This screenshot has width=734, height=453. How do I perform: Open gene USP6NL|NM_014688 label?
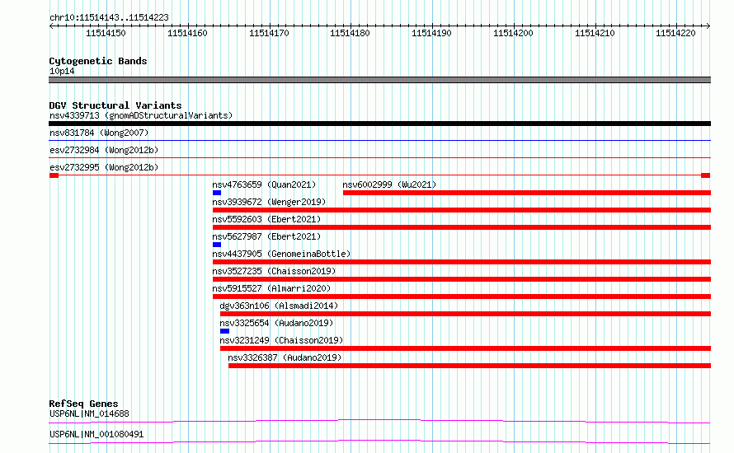[x=89, y=413]
